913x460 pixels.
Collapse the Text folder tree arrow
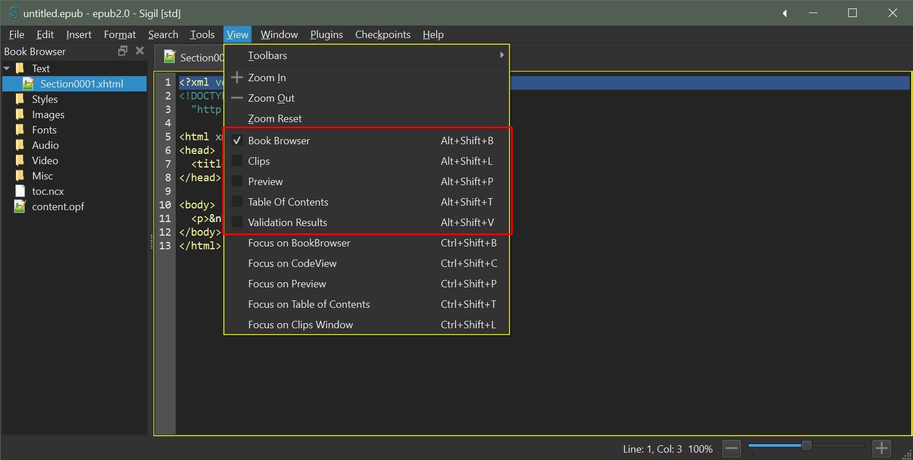(7, 68)
